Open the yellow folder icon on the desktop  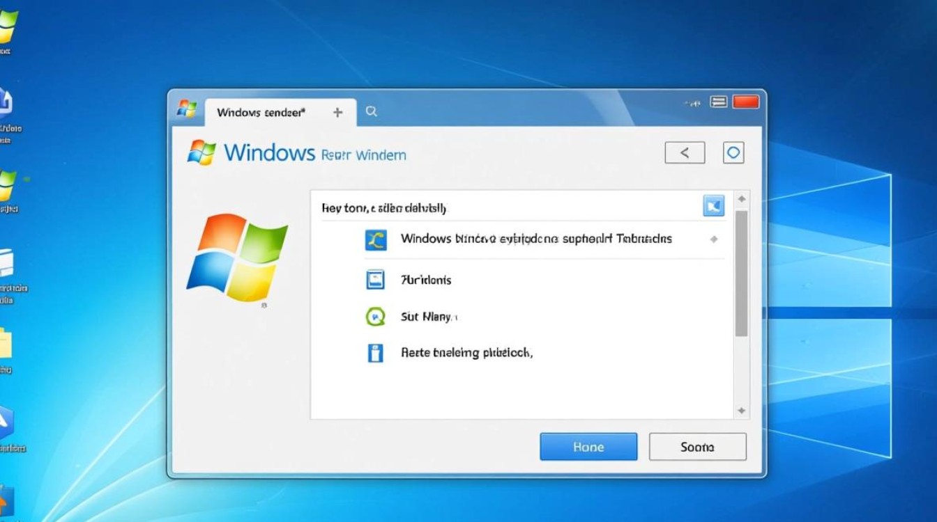(6, 345)
